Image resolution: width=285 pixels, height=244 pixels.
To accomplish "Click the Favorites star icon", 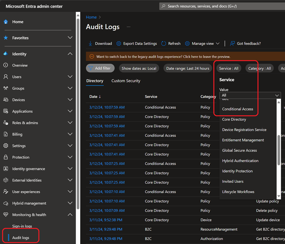I will (x=6, y=38).
